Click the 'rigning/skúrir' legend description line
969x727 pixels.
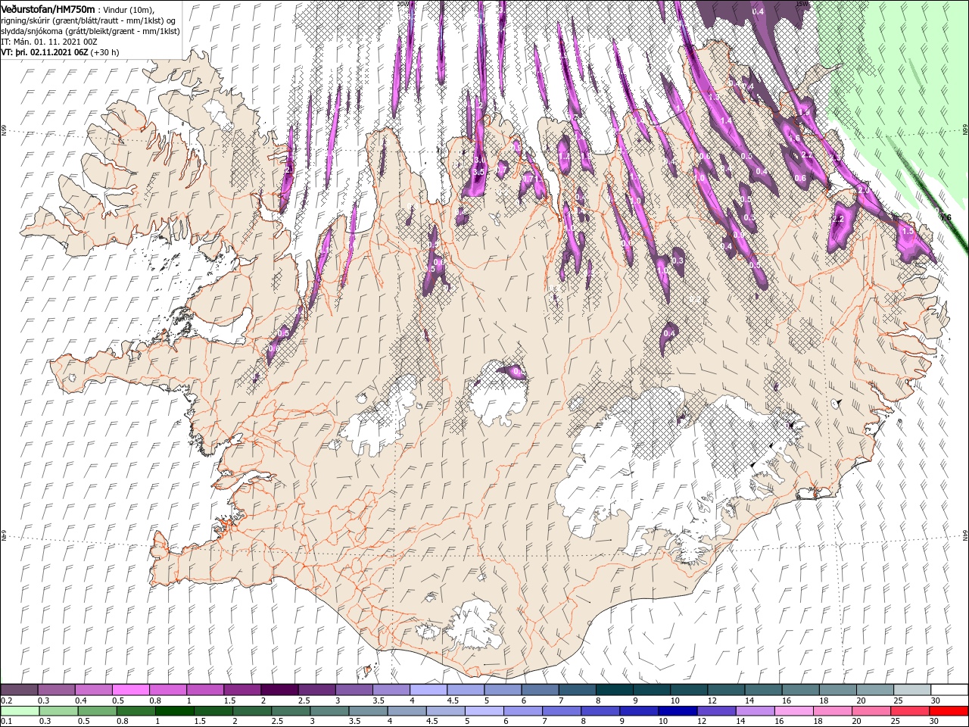[89, 20]
